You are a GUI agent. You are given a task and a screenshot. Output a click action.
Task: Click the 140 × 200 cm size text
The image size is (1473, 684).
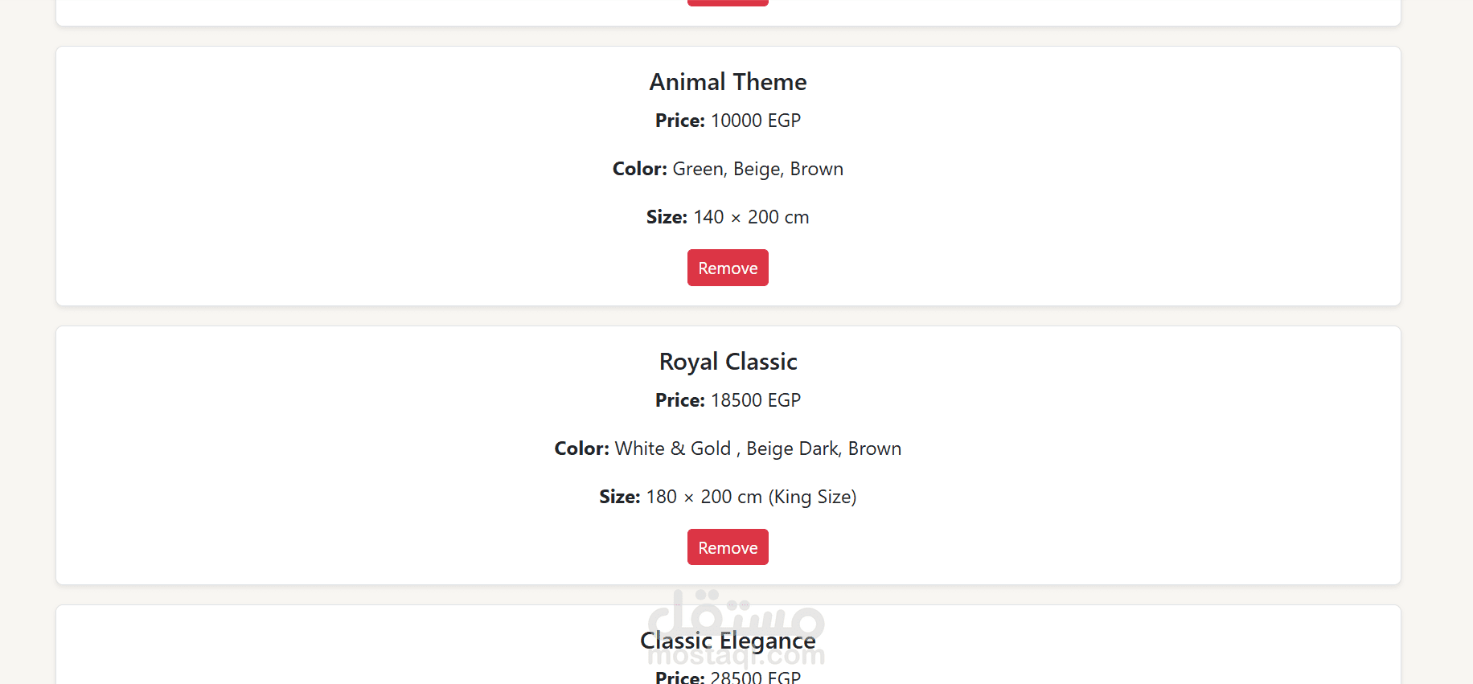click(751, 217)
